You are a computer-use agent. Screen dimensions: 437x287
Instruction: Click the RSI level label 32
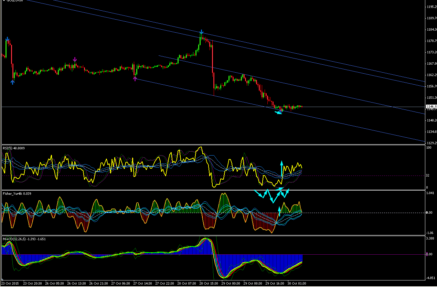(x=428, y=176)
